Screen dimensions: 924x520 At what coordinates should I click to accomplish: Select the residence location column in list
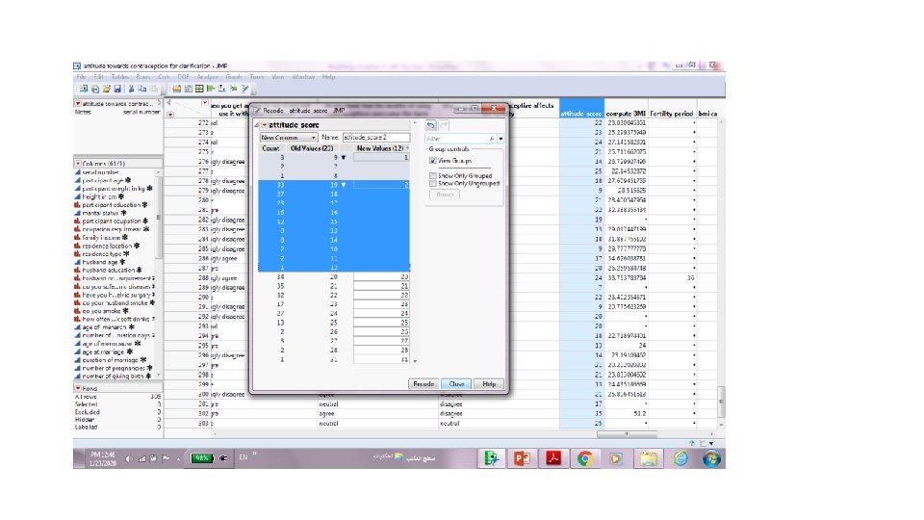(x=107, y=246)
